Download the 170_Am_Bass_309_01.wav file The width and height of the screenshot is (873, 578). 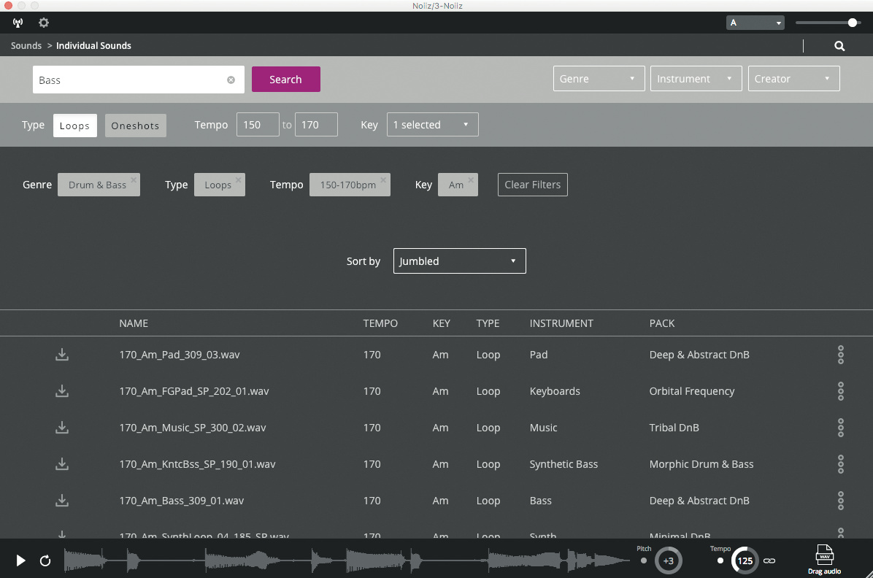pyautogui.click(x=62, y=501)
